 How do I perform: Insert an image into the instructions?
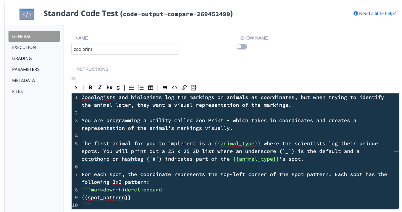tap(193, 88)
